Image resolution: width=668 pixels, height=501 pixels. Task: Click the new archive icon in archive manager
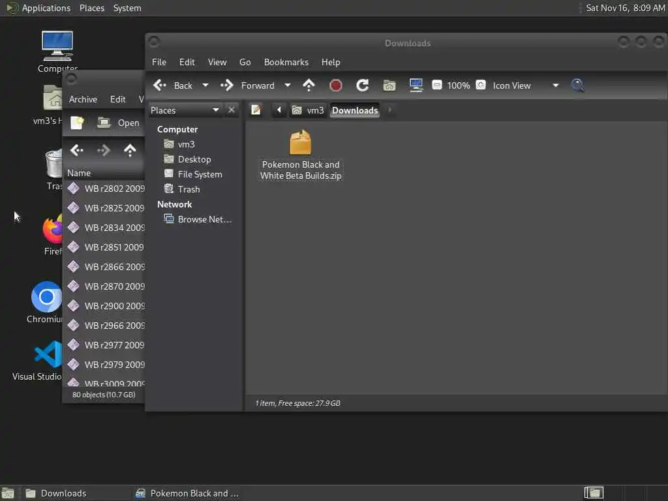(x=77, y=123)
